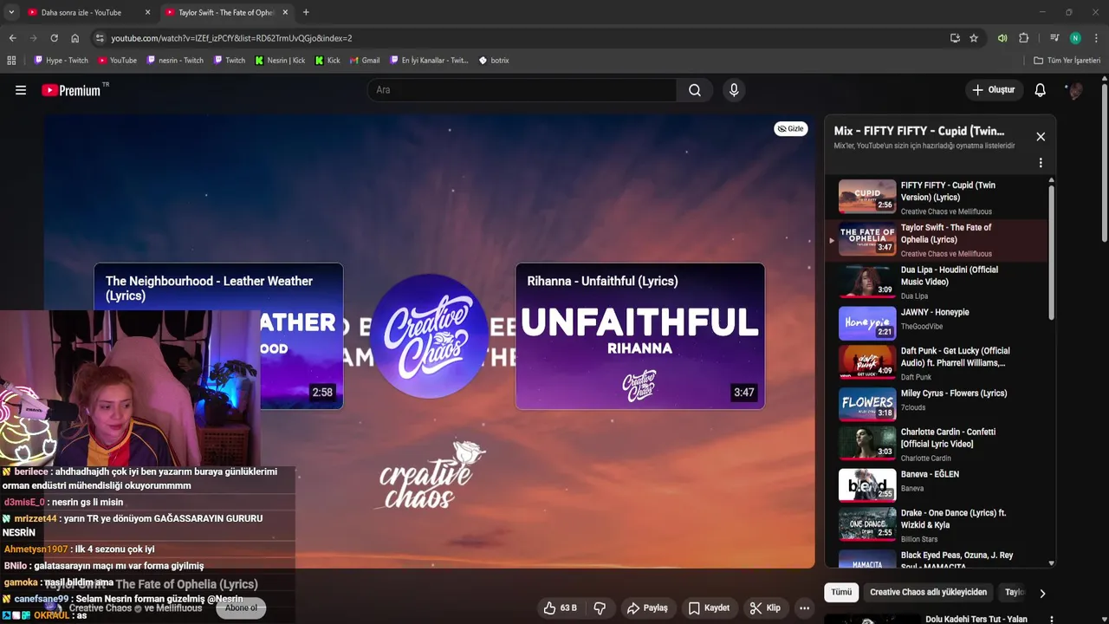Open Rihanna - Unfaithful end-screen card

pos(640,336)
